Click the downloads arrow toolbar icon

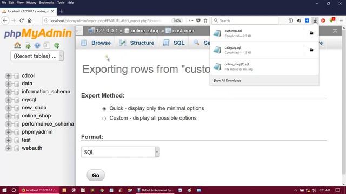coord(315,20)
